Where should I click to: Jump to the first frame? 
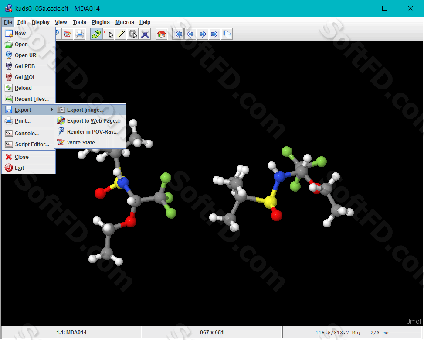coord(178,34)
